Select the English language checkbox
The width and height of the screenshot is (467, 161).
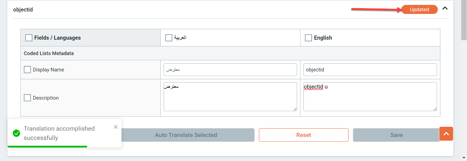click(308, 38)
